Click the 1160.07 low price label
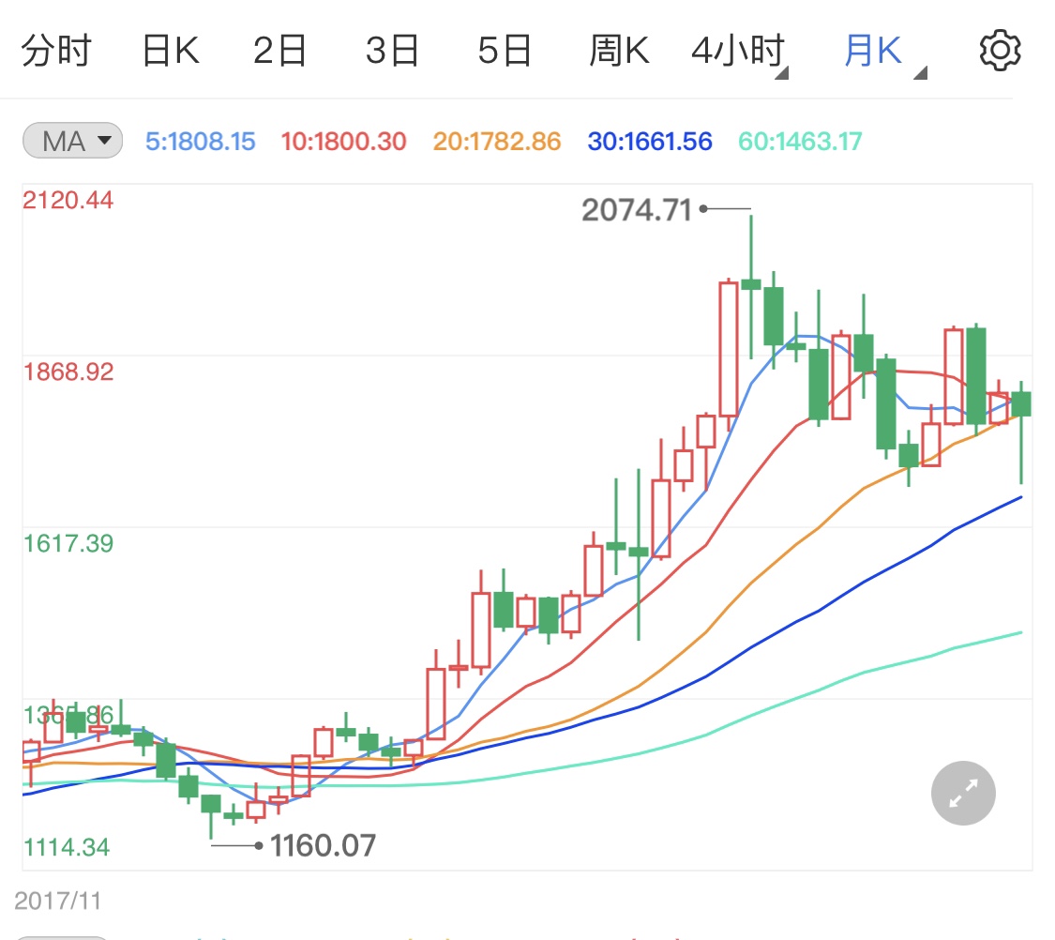 coord(323,846)
